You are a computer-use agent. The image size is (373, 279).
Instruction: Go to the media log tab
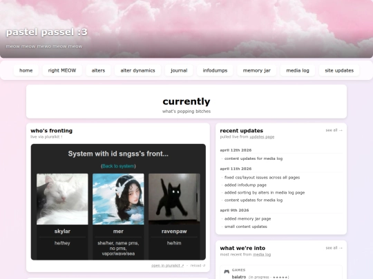298,70
